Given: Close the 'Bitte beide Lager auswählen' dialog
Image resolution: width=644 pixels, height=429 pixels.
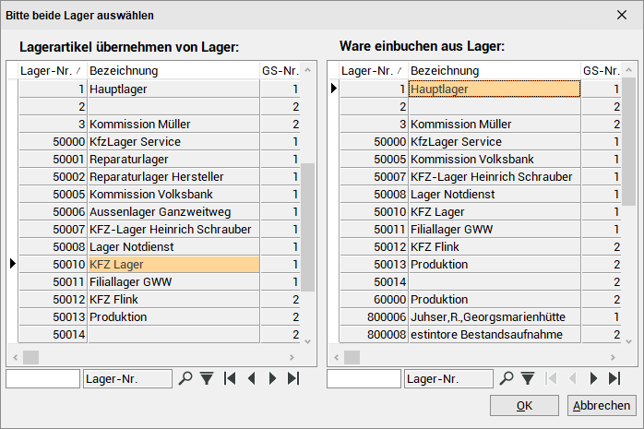Looking at the screenshot, I should point(622,15).
